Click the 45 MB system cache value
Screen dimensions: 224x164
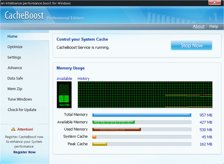click(207, 137)
